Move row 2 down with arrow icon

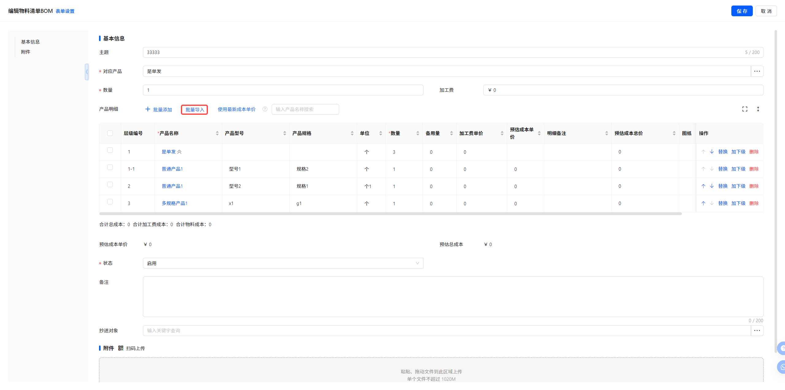(x=712, y=186)
